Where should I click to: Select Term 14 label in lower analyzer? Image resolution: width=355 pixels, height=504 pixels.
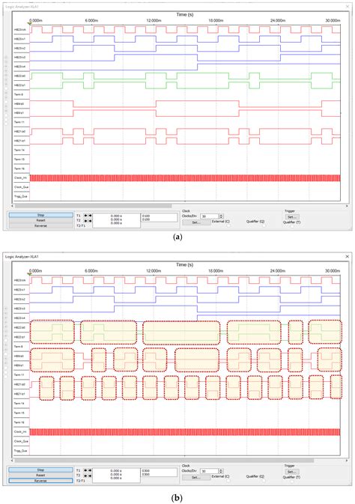(x=19, y=404)
